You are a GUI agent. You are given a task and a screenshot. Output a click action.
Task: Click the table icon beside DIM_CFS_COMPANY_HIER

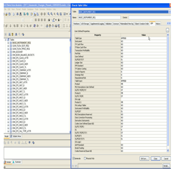click(11, 76)
